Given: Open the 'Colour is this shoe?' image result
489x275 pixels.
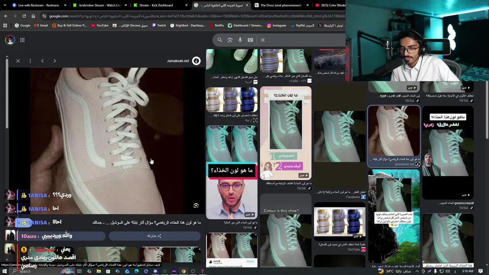Looking at the screenshot, I should coord(286,231).
